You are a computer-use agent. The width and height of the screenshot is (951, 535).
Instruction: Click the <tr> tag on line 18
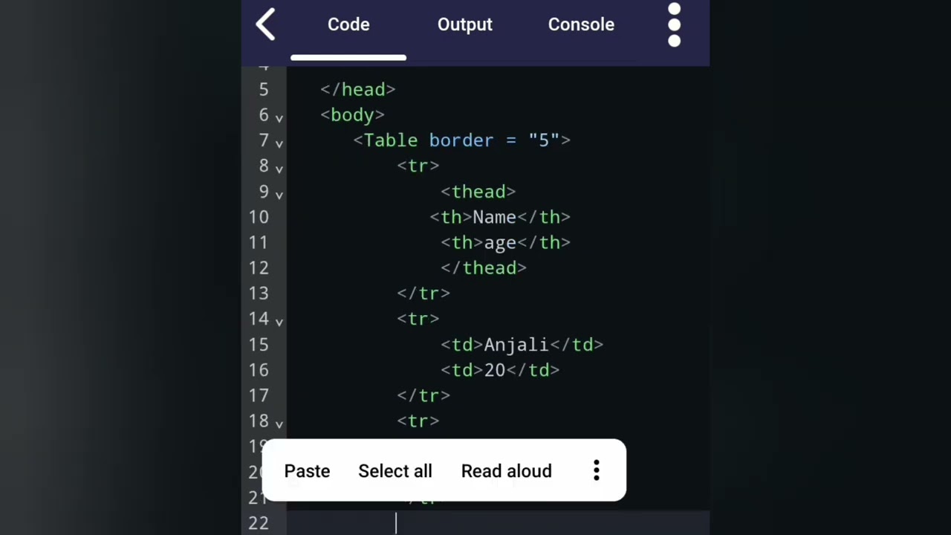418,421
